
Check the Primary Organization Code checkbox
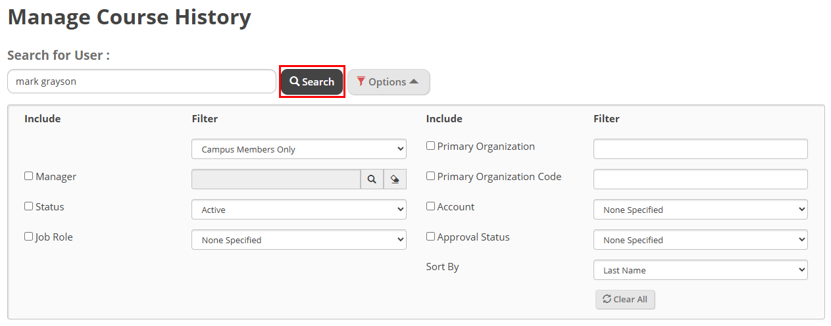[x=430, y=176]
